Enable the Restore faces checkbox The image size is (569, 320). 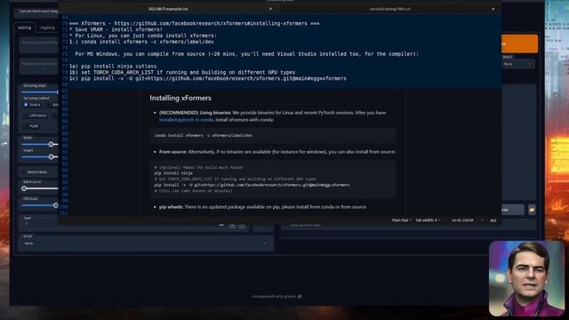pyautogui.click(x=24, y=172)
